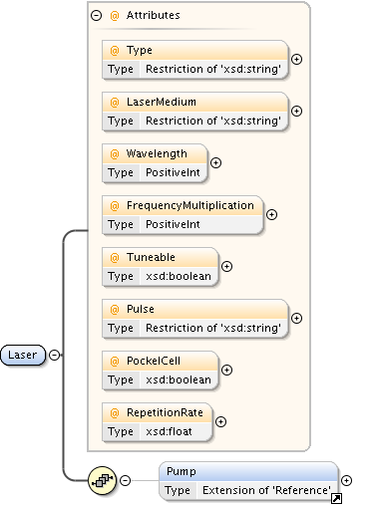The image size is (370, 505).
Task: Collapse the sequence compositor minus icon
Action: 125,480
